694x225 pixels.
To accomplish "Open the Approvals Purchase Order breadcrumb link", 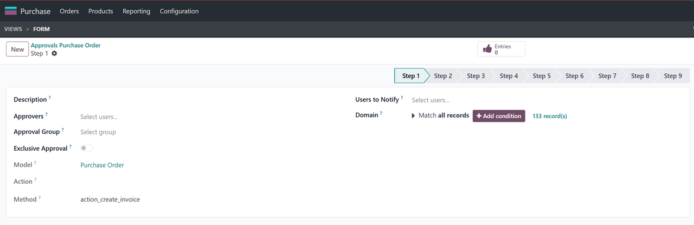I will click(x=66, y=46).
